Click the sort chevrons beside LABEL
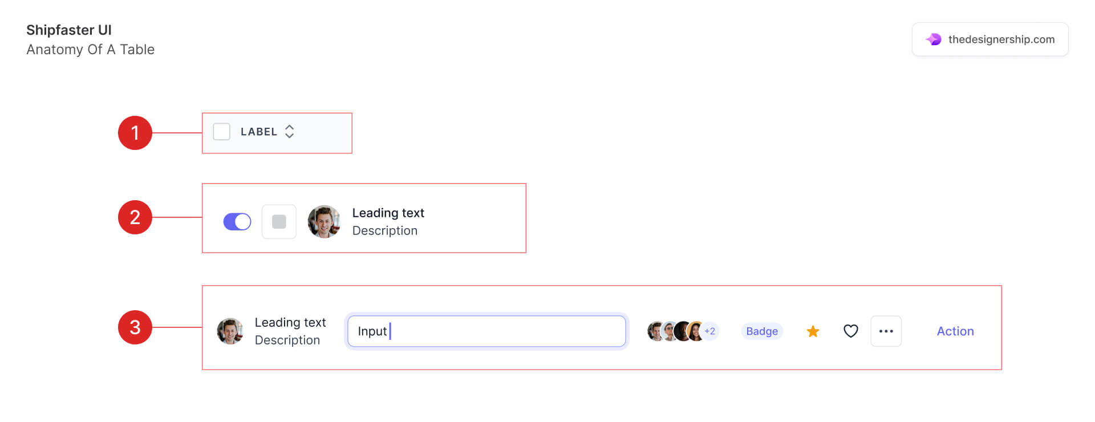 click(x=290, y=132)
